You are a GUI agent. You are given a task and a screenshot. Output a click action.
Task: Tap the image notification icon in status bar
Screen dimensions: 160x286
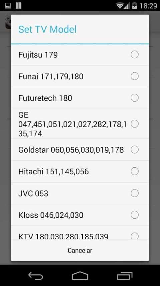[8, 6]
